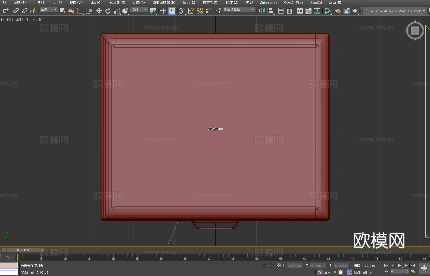Select the Link objects tool
430x276 pixels.
click(x=16, y=11)
